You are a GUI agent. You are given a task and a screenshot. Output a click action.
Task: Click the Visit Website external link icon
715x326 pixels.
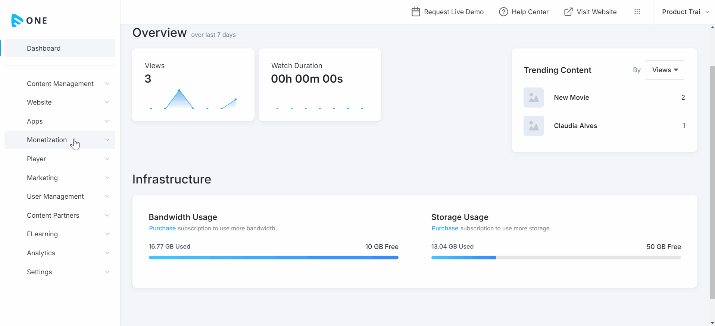568,12
